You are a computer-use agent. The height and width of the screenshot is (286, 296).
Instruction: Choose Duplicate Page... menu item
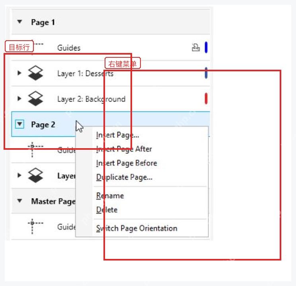[142, 177]
